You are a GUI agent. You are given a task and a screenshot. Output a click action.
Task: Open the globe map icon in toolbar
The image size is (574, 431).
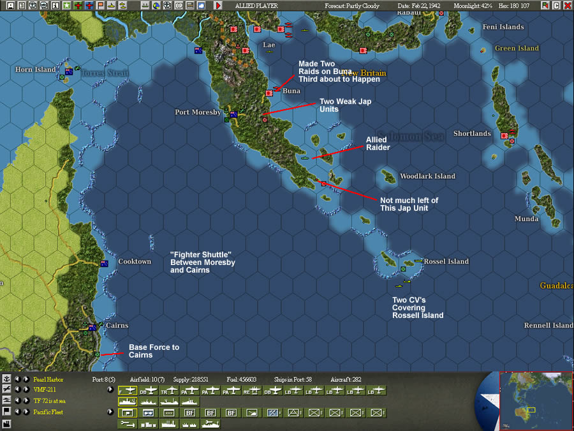156,6
